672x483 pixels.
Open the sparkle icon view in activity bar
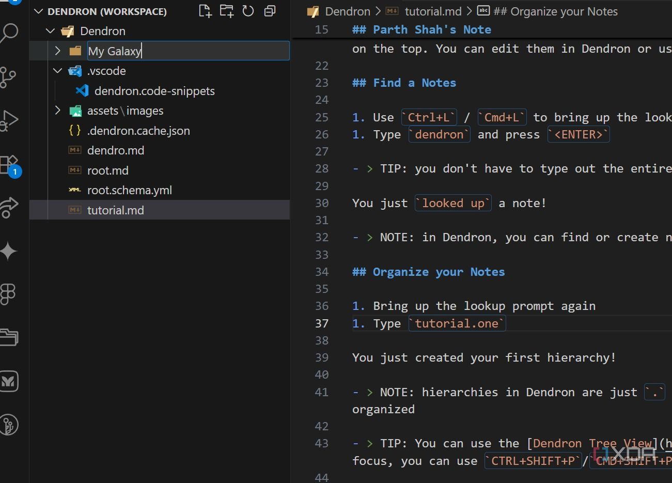click(x=8, y=251)
